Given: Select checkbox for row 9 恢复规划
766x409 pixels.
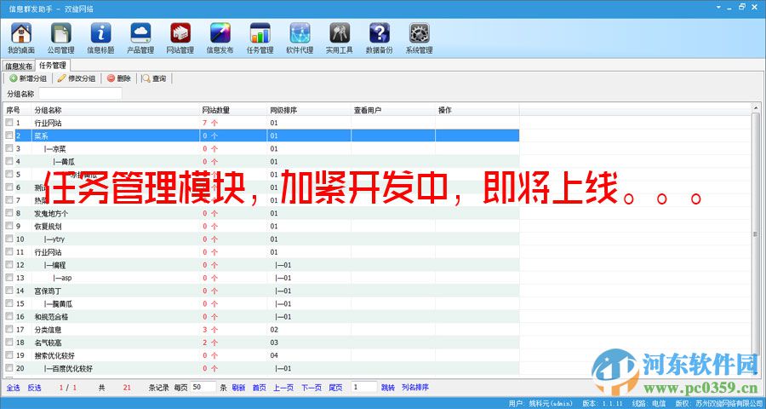Looking at the screenshot, I should coord(9,226).
